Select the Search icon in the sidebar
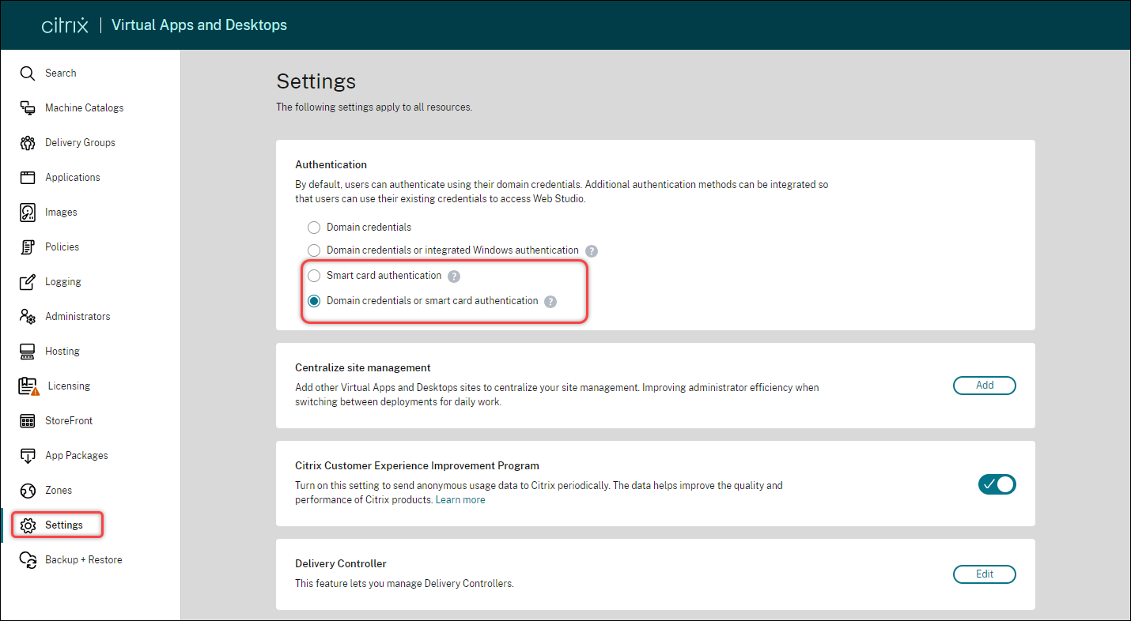The width and height of the screenshot is (1131, 621). (x=62, y=73)
